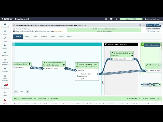Switch to the Outputs tab
163x122 pixels.
point(44,37)
